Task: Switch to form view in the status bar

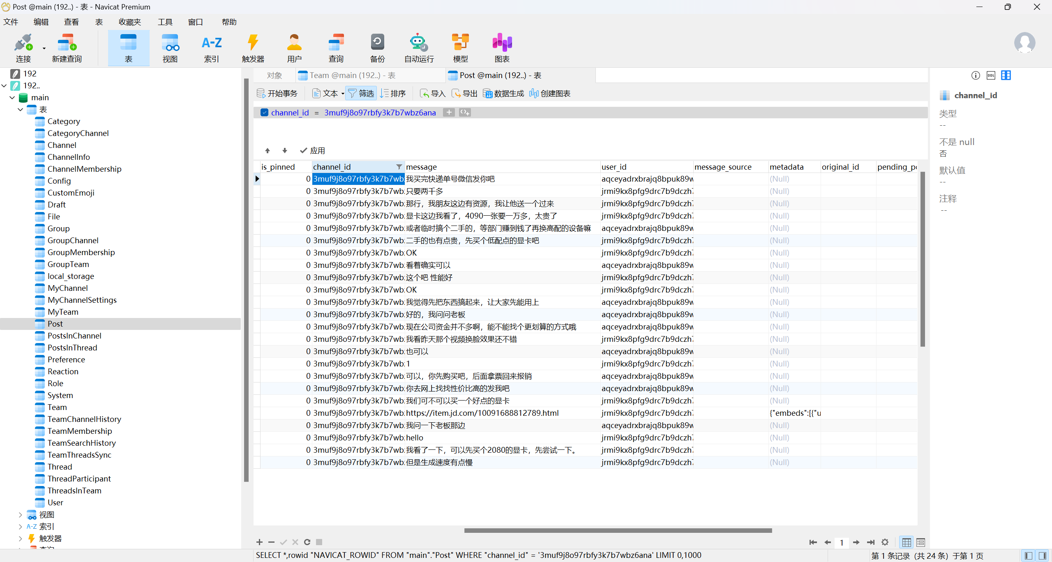Action: (x=920, y=542)
